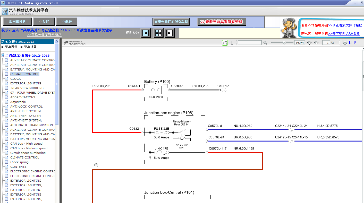The width and height of the screenshot is (364, 203).
Task: Click the C0570L-117 connector label
Action: click(218, 148)
